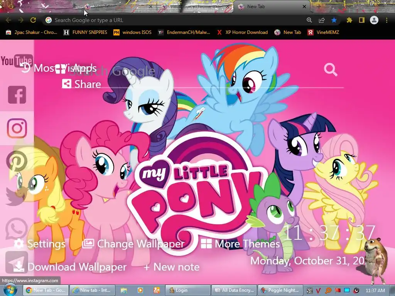The height and width of the screenshot is (296, 395).
Task: Open More Themes
Action: [241, 244]
